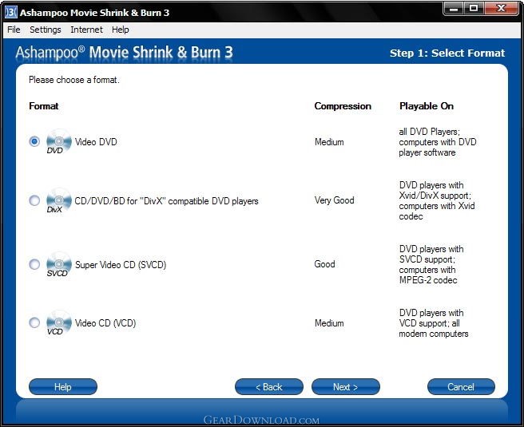Open the Internet menu
524x427 pixels.
(x=86, y=30)
